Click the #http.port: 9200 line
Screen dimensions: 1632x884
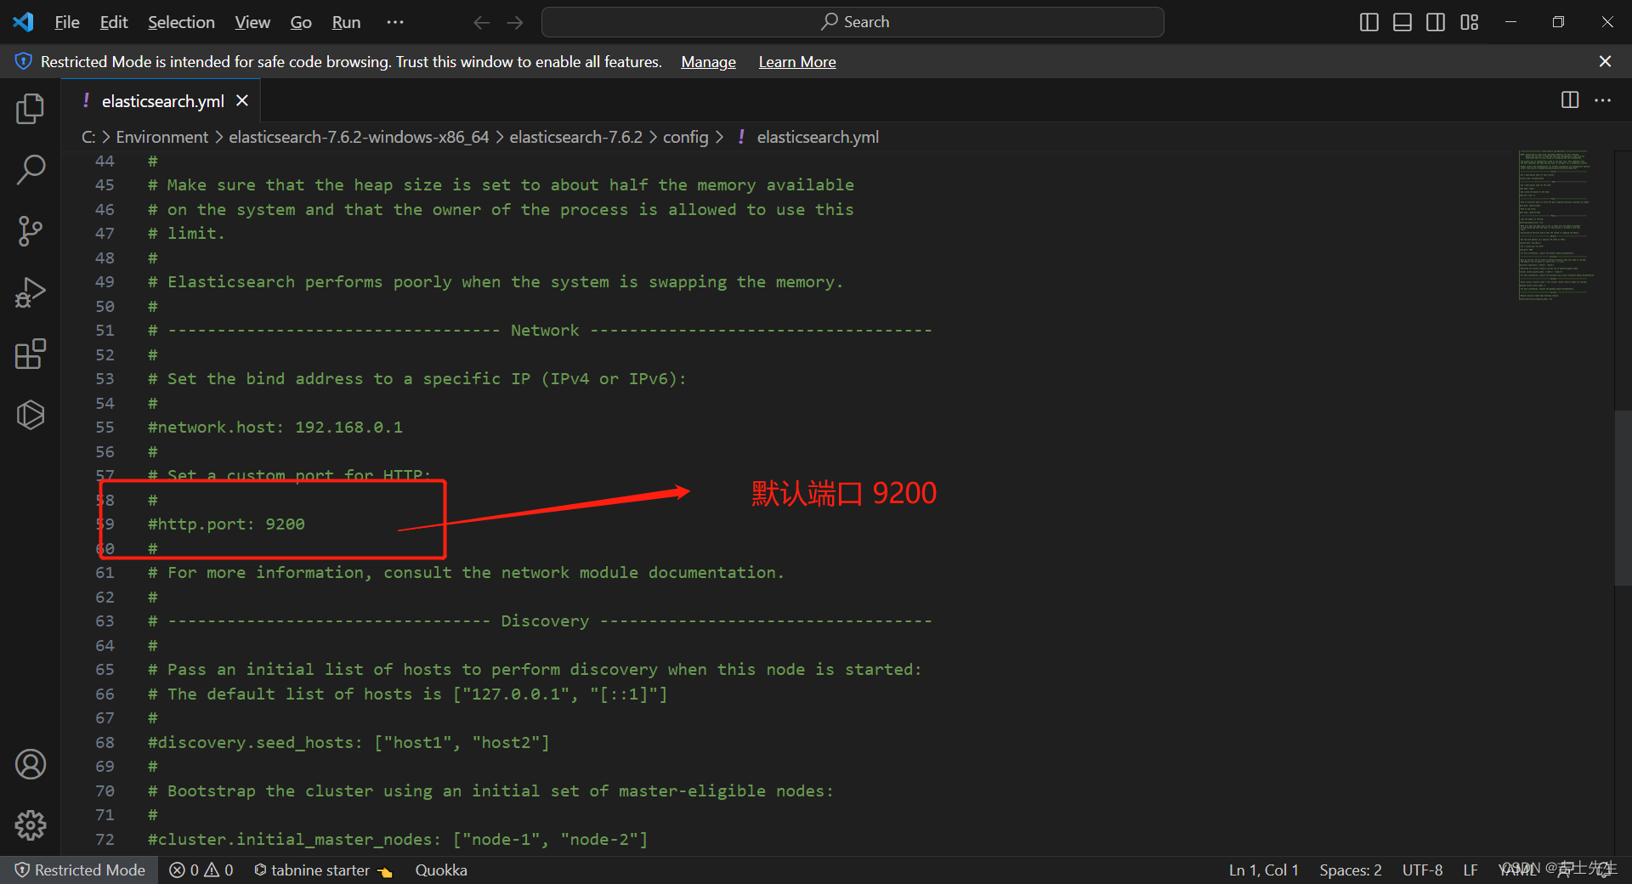click(x=226, y=524)
